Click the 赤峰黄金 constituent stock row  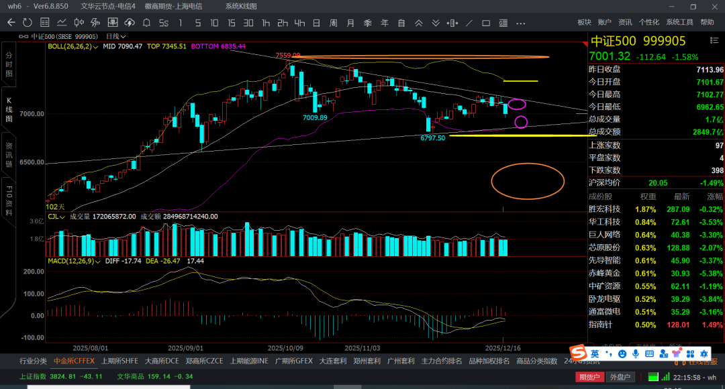(x=656, y=274)
